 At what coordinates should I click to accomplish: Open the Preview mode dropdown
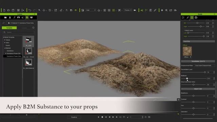pyautogui.click(x=128, y=10)
